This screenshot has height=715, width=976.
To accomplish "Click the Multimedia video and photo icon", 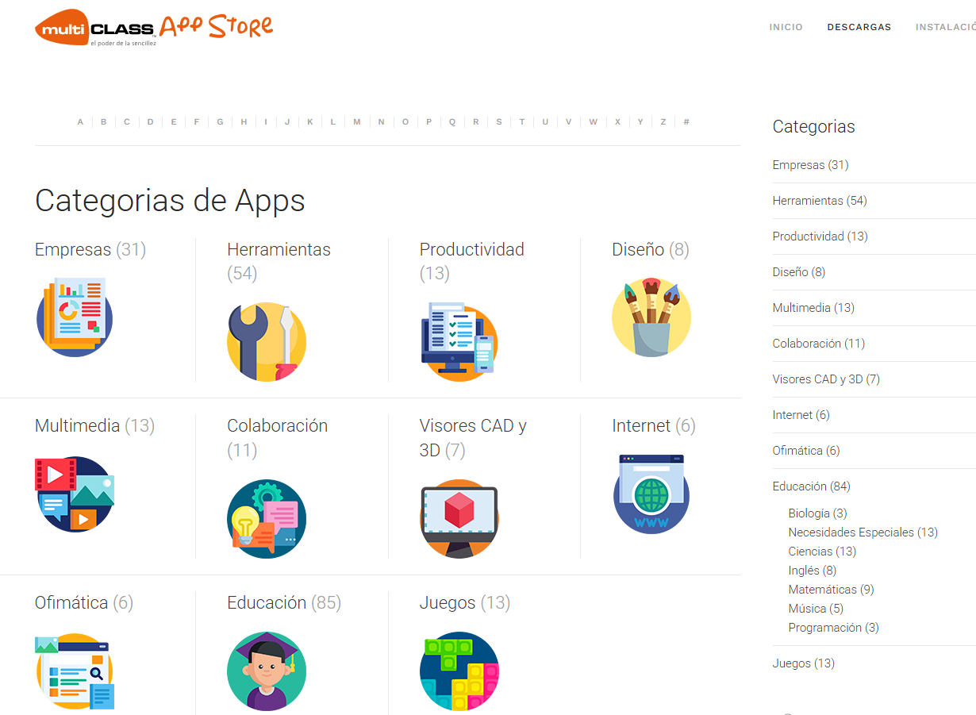I will 75,494.
